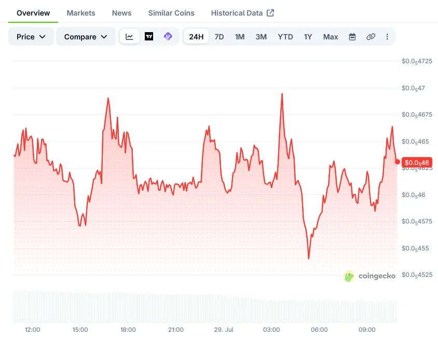Select the TradingView chart icon

(x=149, y=36)
